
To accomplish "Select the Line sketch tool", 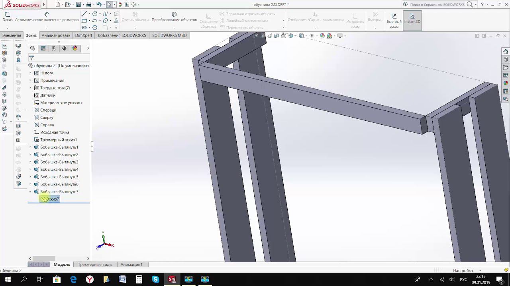I will click(x=84, y=14).
